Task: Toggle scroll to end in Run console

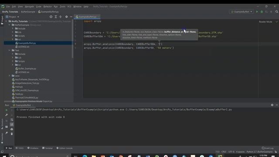Action: click(12, 124)
